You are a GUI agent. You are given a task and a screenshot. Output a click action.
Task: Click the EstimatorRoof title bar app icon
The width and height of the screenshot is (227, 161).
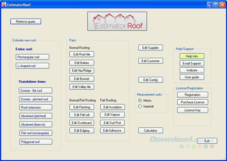[x=4, y=5]
